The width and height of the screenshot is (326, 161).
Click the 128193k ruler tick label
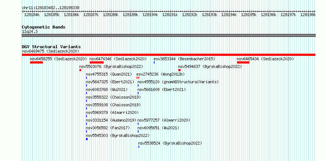[210, 15]
